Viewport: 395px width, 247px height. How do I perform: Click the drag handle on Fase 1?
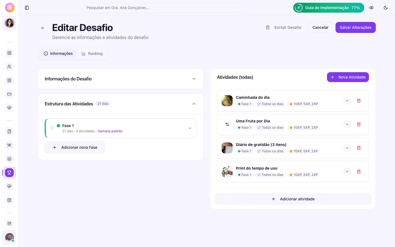point(52,128)
